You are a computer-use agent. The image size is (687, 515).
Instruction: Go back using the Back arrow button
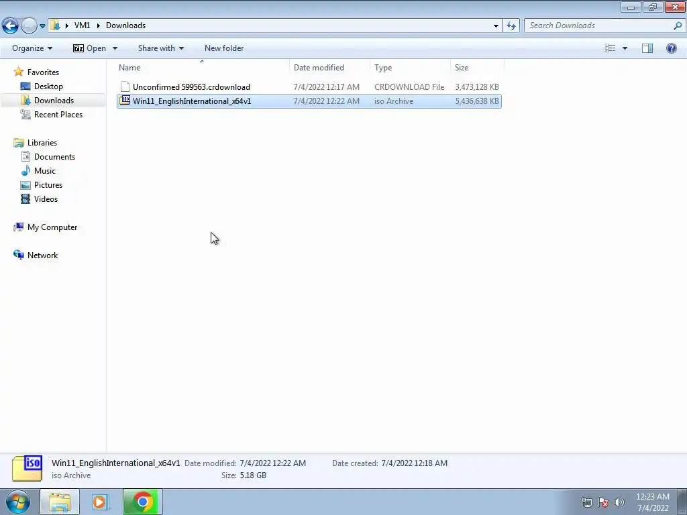[11, 25]
